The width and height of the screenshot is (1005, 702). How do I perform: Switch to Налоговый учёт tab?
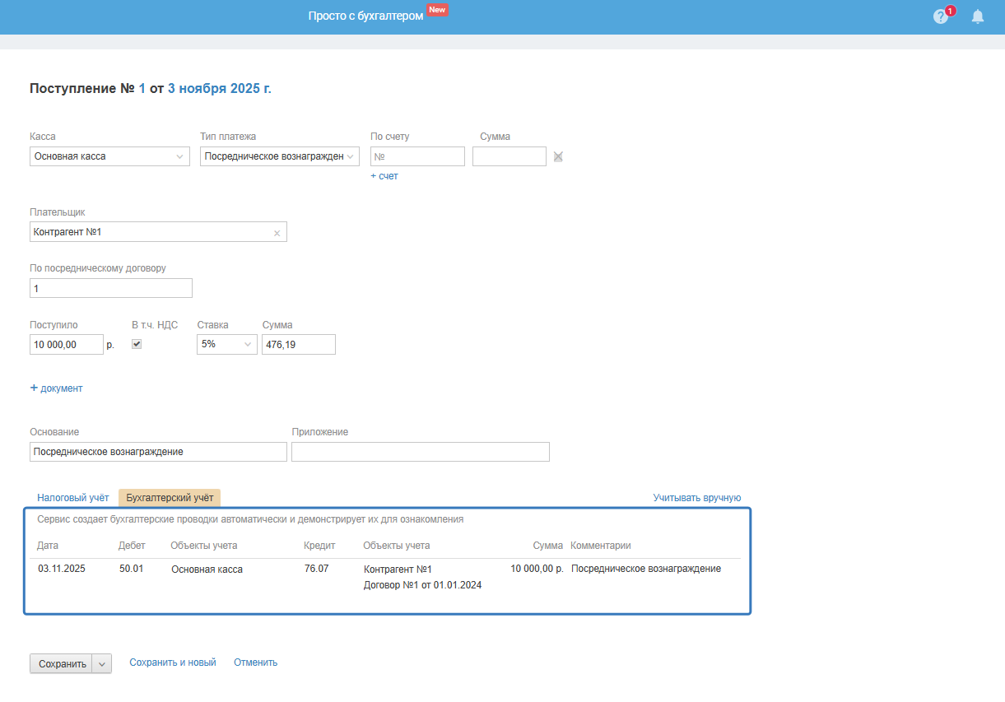coord(73,498)
